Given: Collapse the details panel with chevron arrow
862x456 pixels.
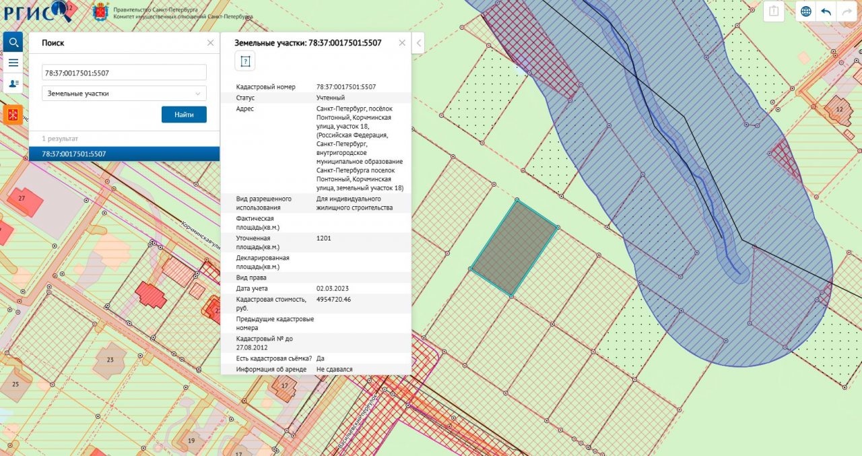Looking at the screenshot, I should tap(418, 43).
